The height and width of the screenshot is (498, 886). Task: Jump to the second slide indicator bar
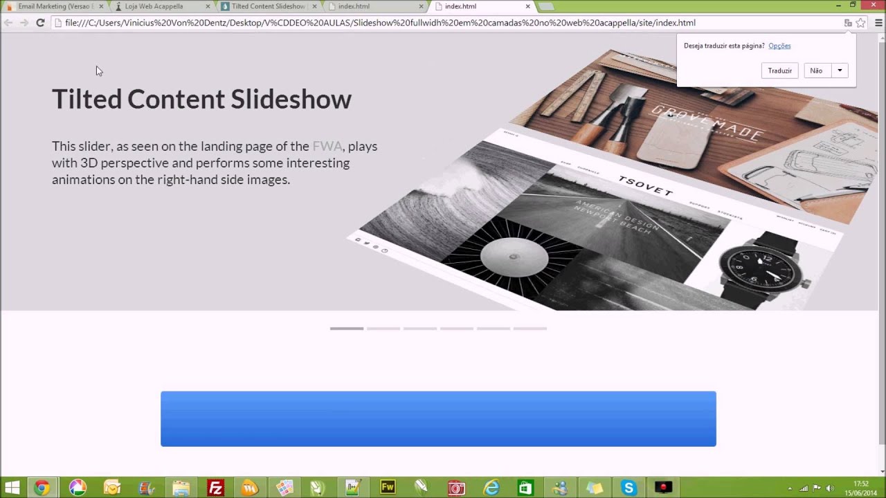coord(383,329)
